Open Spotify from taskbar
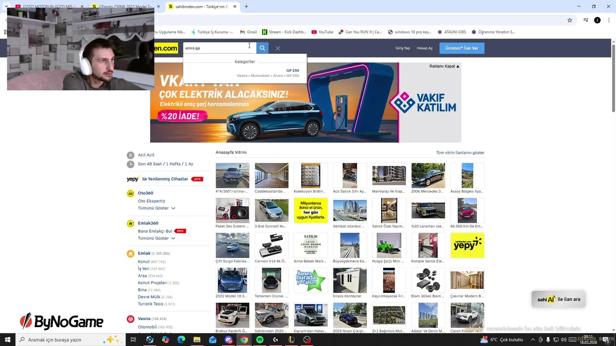Screen dimensions: 616x346 point(260,340)
